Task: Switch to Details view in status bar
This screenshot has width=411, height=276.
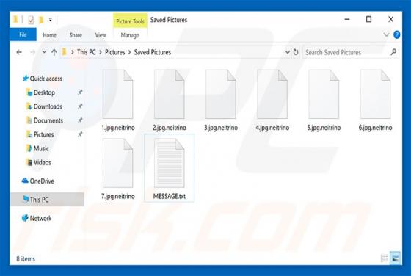Action: coord(384,258)
